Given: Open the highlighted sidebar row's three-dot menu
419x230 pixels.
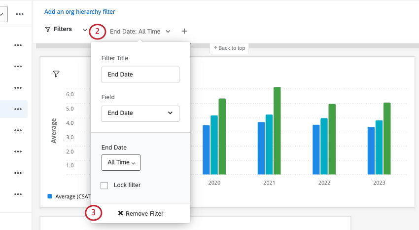Looking at the screenshot, I should pos(18,109).
